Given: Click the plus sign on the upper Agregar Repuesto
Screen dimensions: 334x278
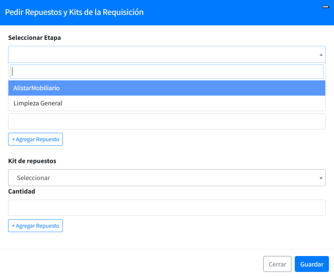Looking at the screenshot, I should (13, 140).
